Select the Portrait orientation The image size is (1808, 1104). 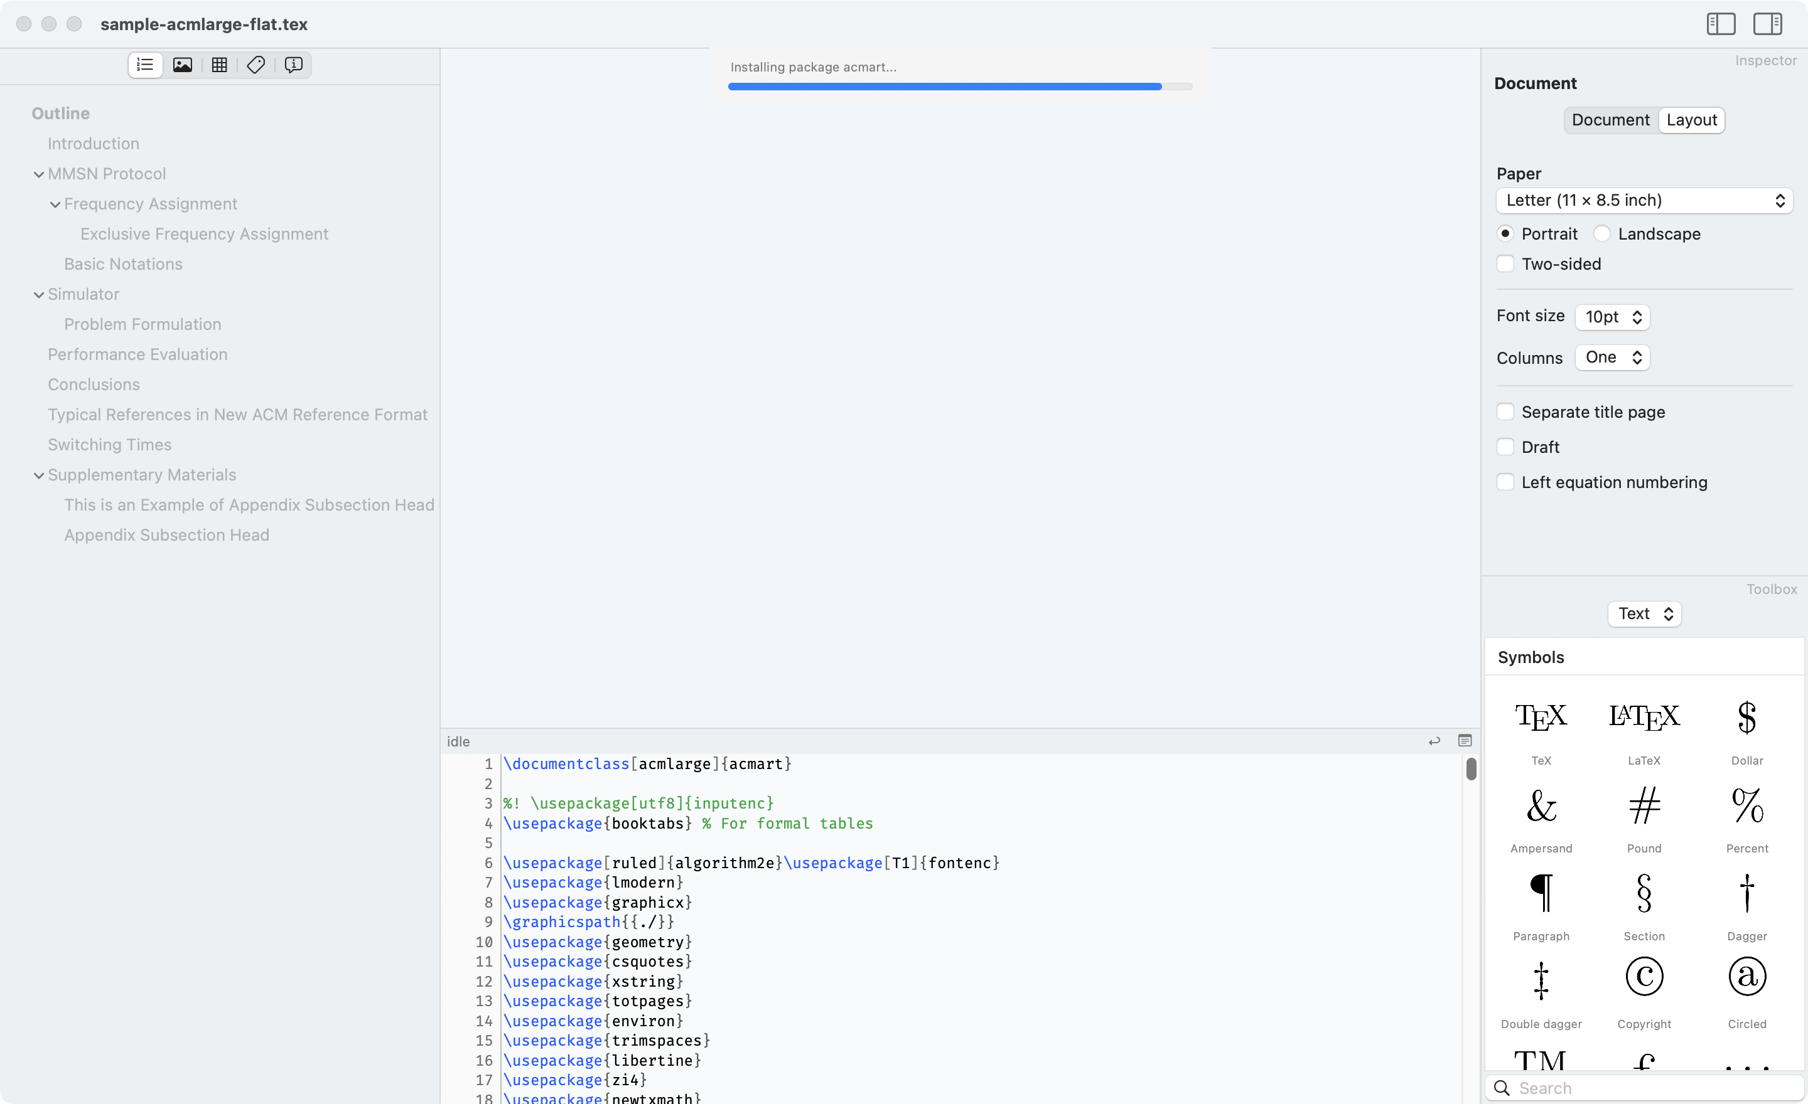pos(1504,234)
